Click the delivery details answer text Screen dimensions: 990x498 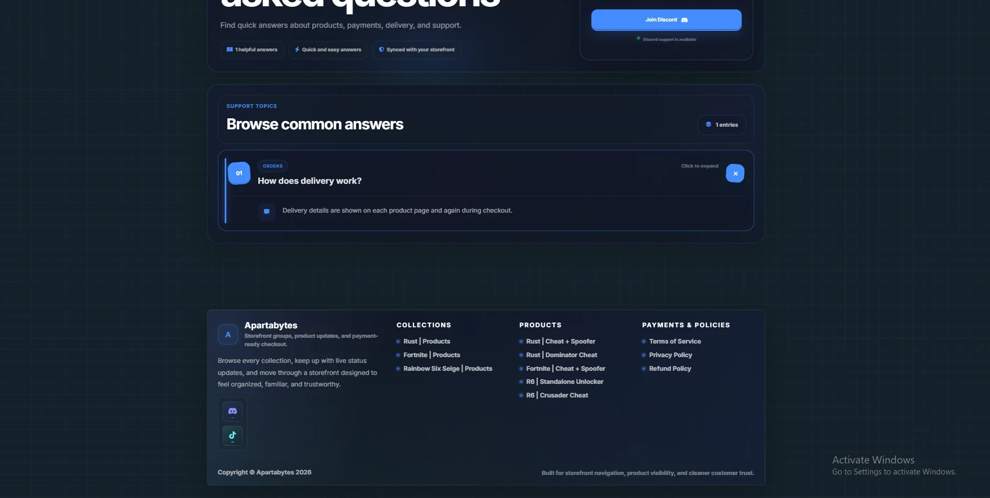click(397, 211)
